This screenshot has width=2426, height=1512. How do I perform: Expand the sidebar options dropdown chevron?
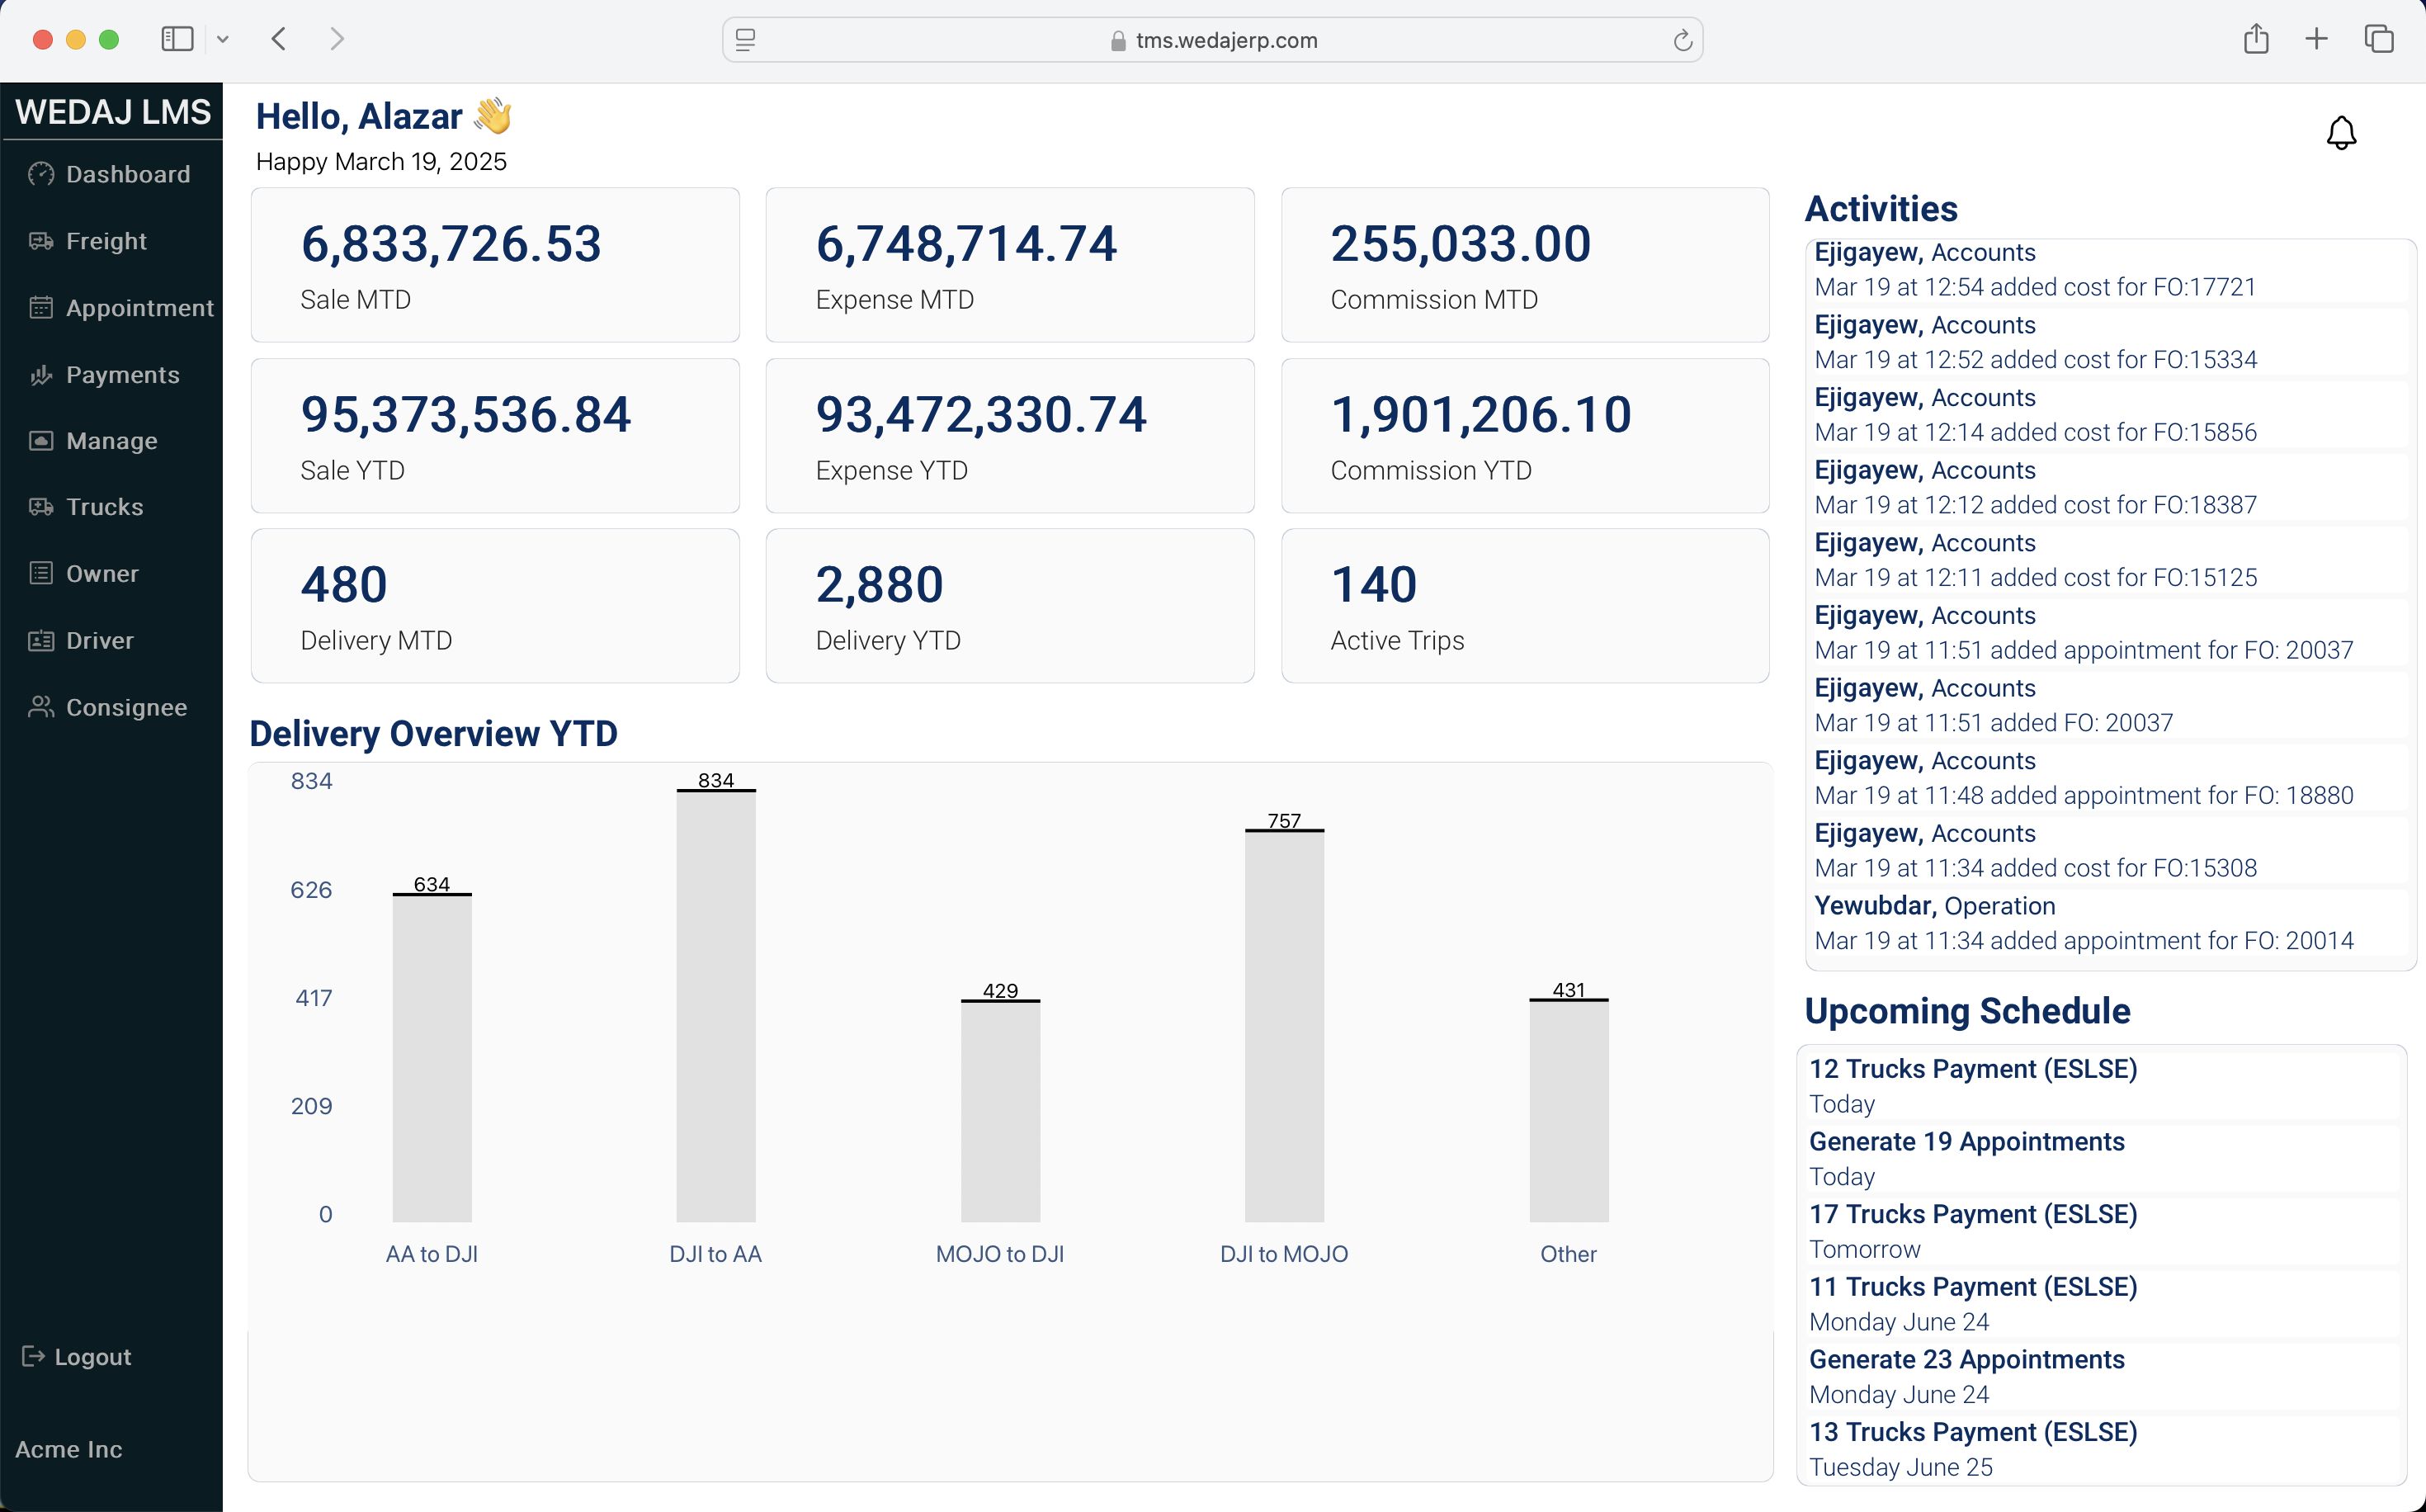click(x=223, y=40)
